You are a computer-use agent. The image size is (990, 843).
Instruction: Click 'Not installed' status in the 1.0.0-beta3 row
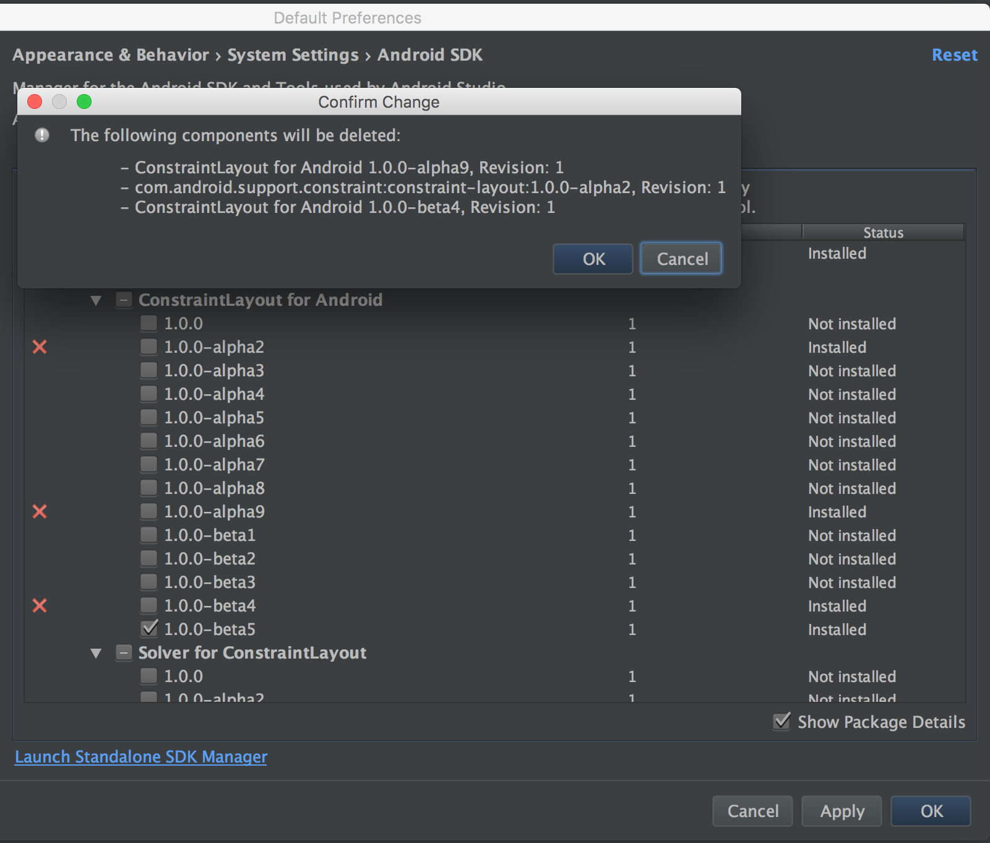pyautogui.click(x=852, y=582)
